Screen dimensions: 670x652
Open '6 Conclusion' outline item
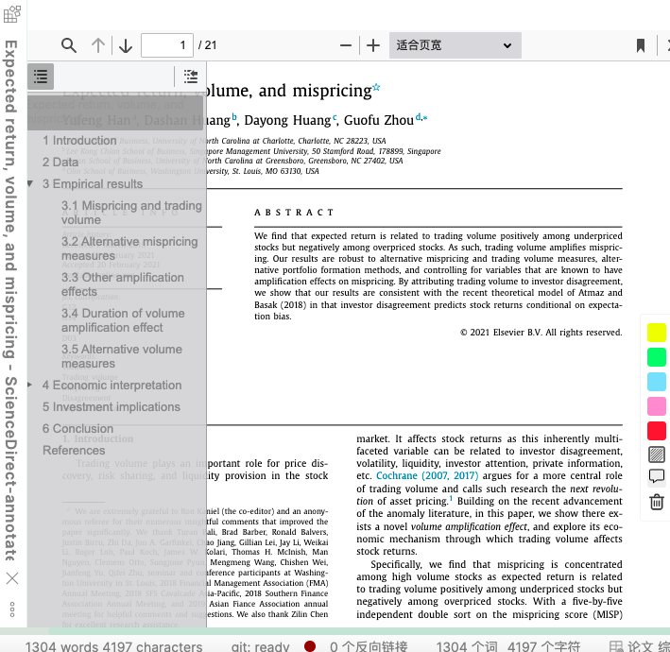(x=77, y=429)
